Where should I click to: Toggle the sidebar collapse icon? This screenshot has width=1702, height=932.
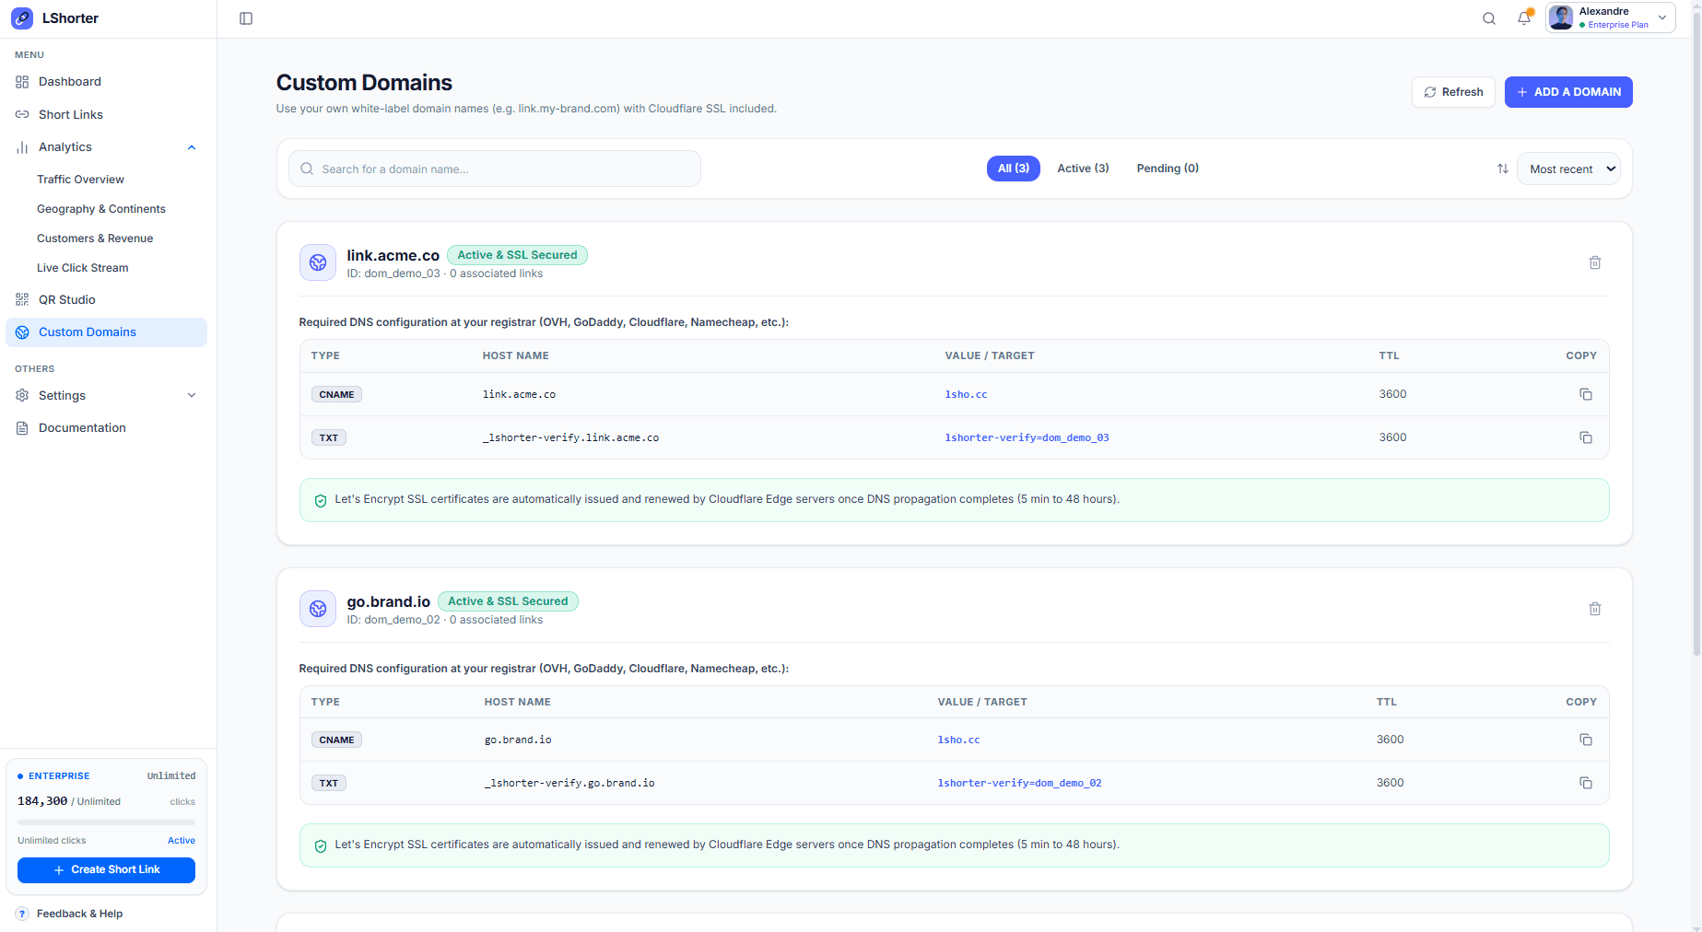point(246,18)
